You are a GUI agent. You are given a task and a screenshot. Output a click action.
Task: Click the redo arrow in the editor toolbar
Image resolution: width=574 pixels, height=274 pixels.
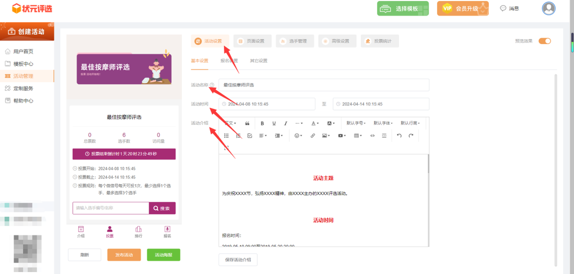tap(411, 136)
